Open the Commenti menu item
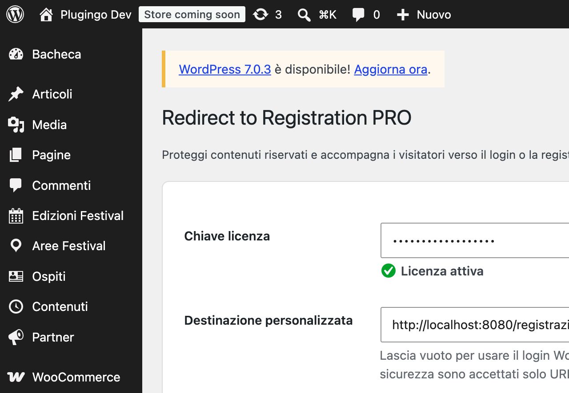Viewport: 569px width, 393px height. [71, 185]
